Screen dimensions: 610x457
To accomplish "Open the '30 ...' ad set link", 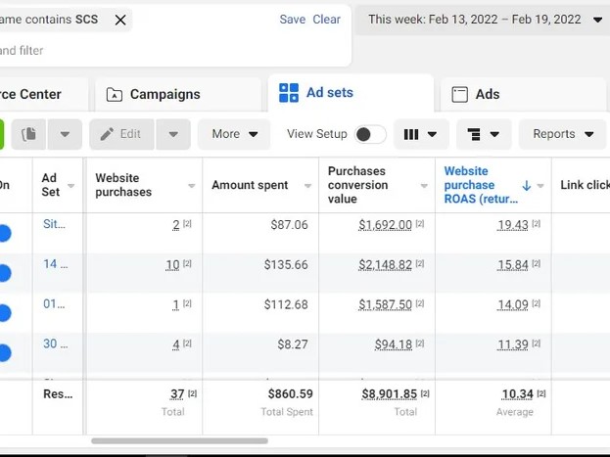I will (55, 343).
